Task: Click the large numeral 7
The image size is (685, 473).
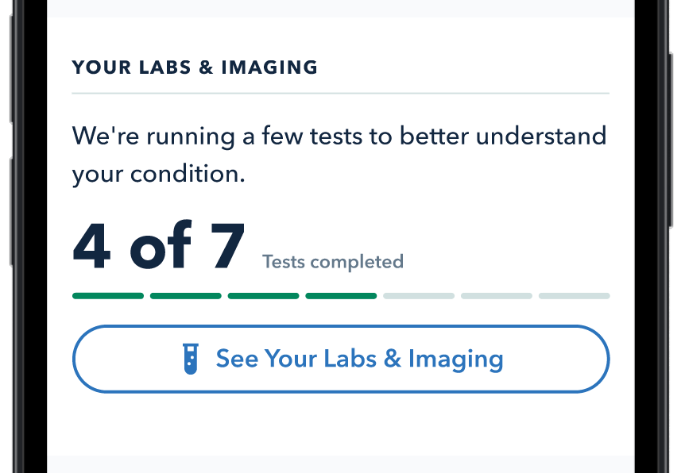Action: point(227,245)
